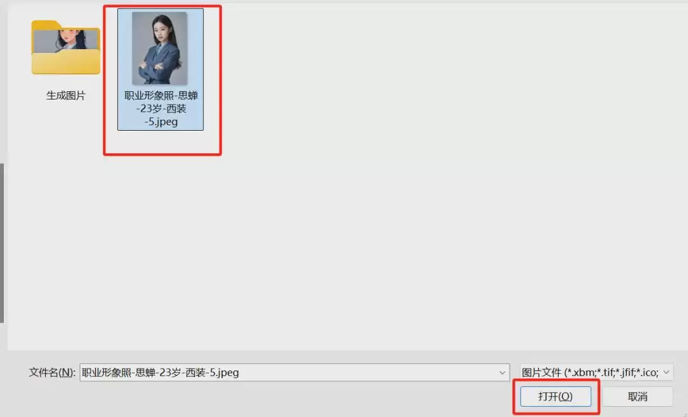Screen dimensions: 688x417
Task: Click the 文件名(N) label
Action: pyautogui.click(x=52, y=372)
